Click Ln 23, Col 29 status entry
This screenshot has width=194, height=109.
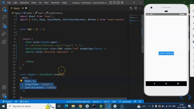click(78, 102)
